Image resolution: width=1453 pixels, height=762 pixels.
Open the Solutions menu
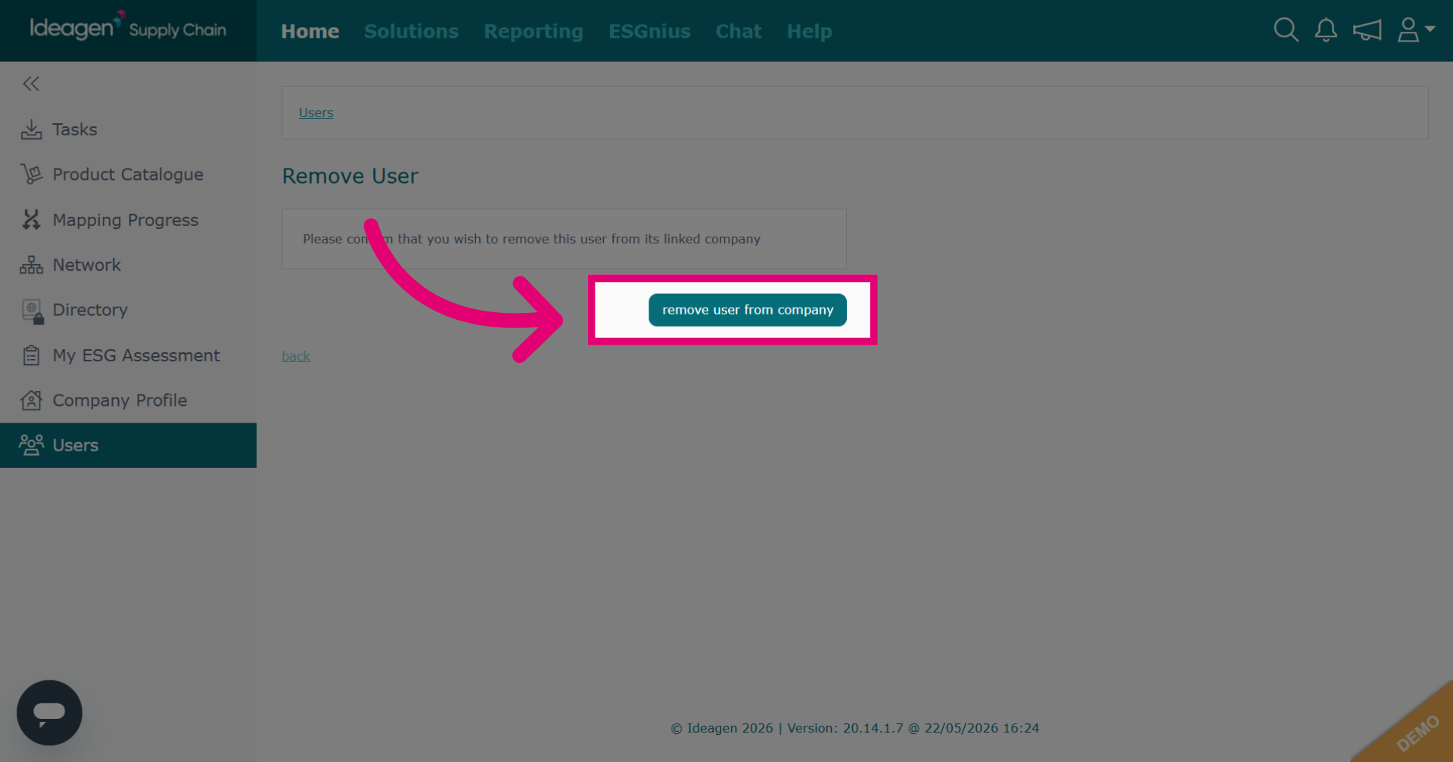[x=412, y=31]
